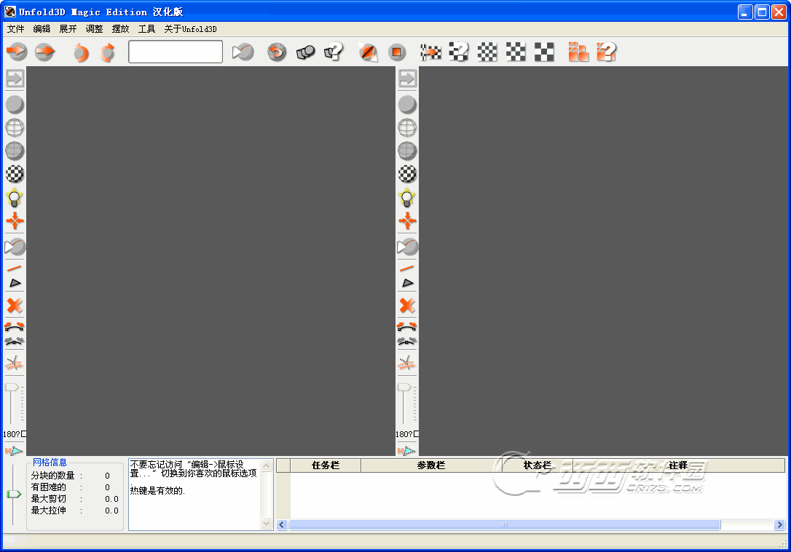Click the grey overlapping pieces icon
791x552 pixels.
[305, 52]
